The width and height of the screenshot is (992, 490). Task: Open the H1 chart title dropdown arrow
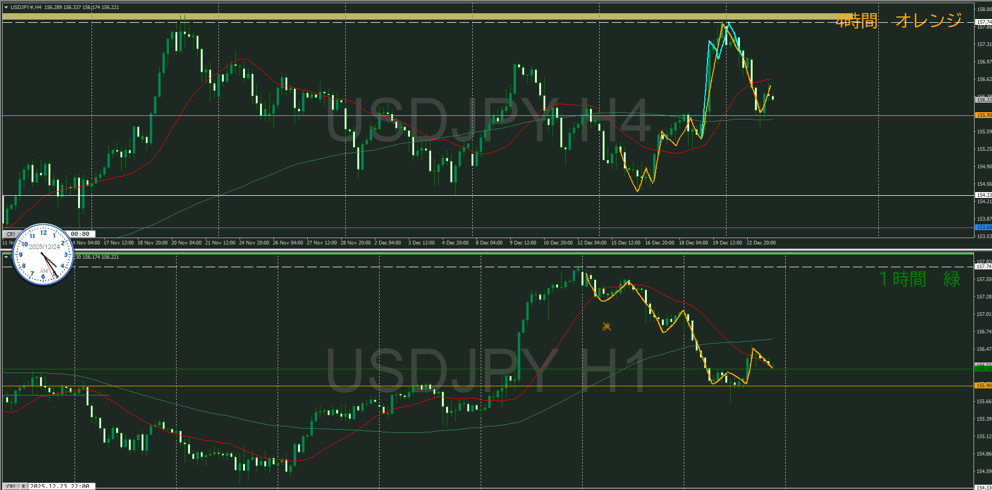pos(6,257)
